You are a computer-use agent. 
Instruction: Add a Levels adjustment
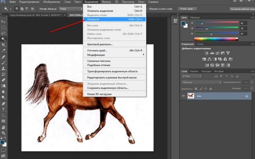click(x=212, y=53)
